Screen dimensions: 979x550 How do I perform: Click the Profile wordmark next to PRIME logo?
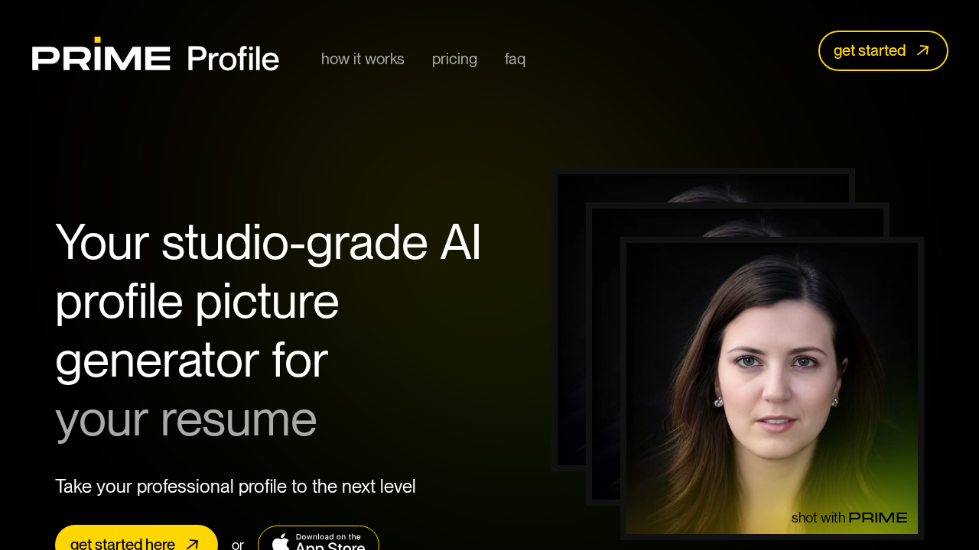[233, 58]
